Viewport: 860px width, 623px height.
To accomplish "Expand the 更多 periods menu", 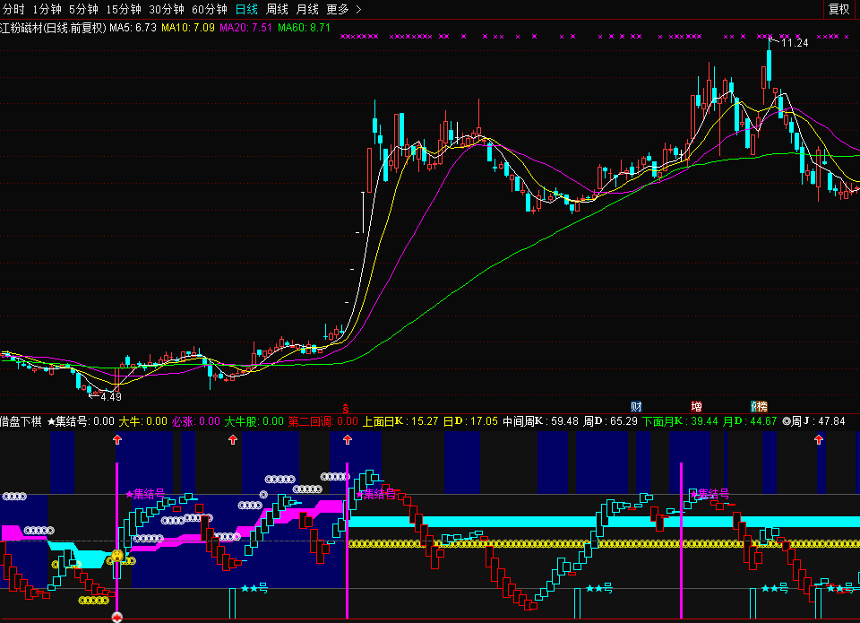I will point(344,9).
